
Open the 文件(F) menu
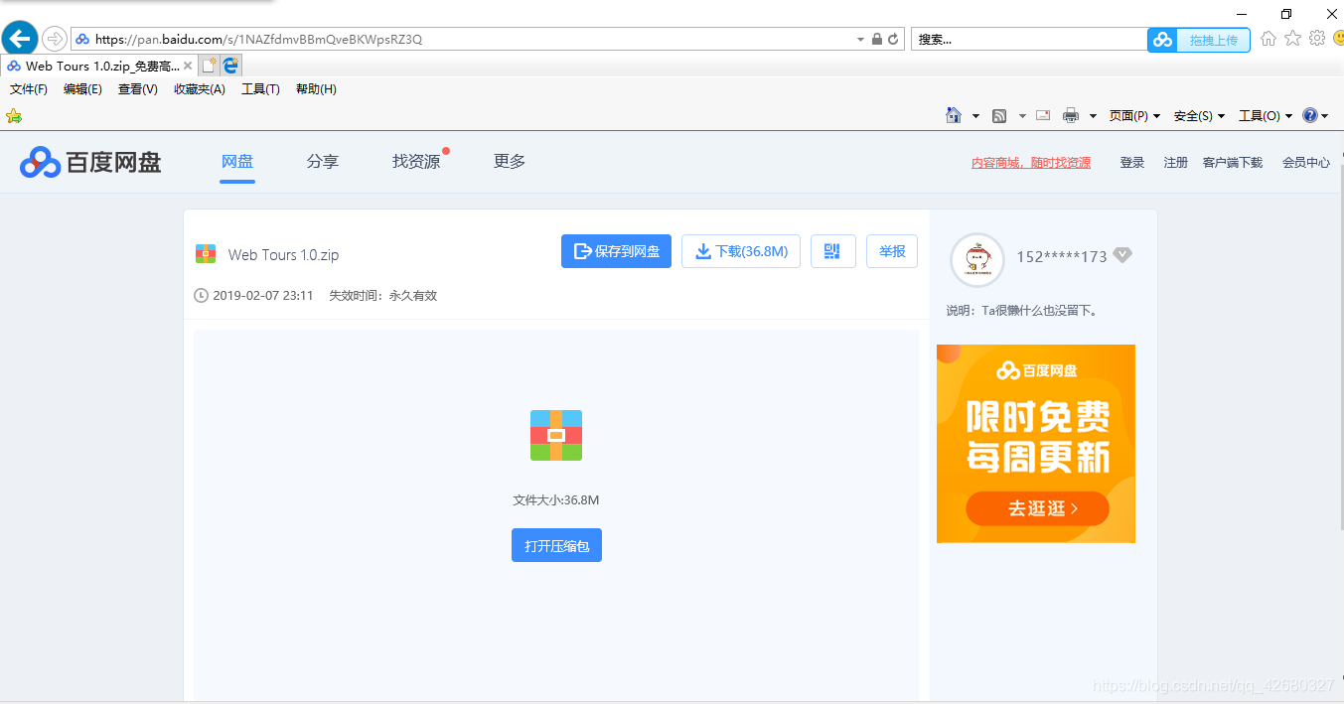pos(29,89)
